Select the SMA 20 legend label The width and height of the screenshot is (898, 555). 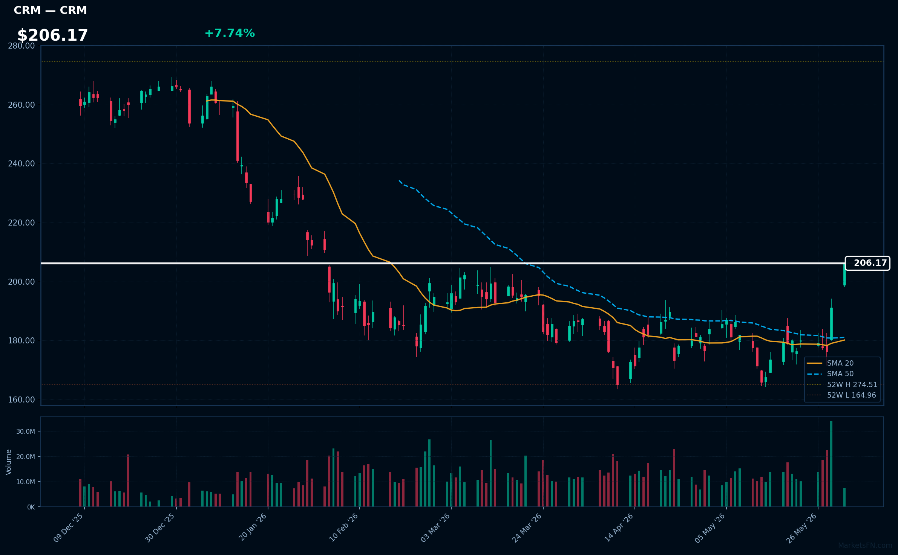(840, 363)
